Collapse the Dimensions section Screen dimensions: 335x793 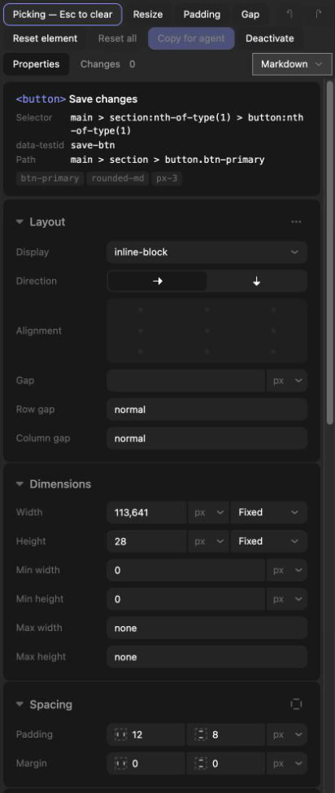[20, 484]
